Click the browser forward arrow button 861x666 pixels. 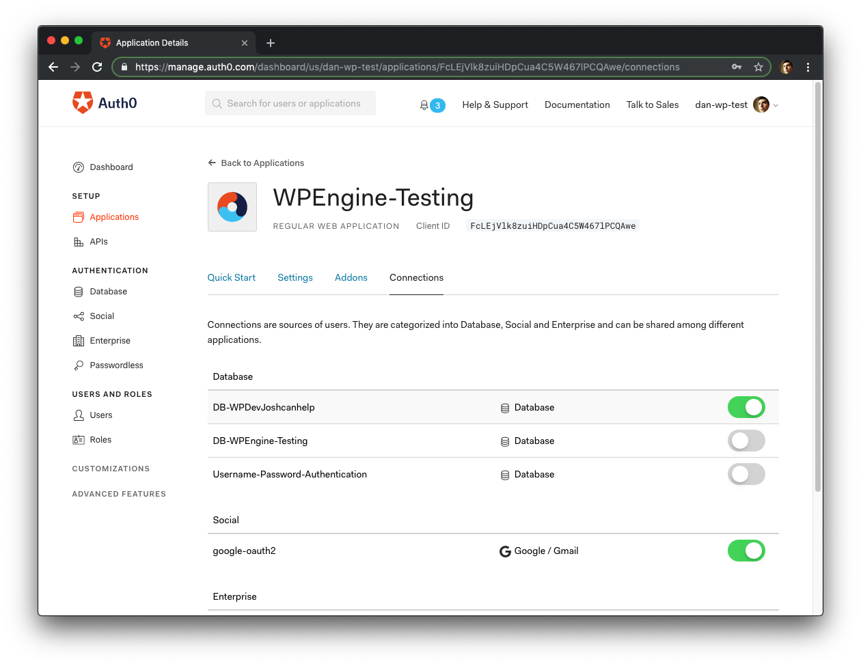pyautogui.click(x=75, y=67)
